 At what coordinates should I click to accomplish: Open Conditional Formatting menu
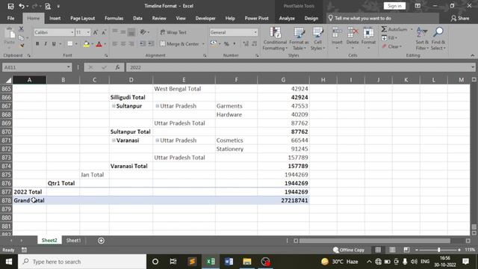(x=275, y=39)
